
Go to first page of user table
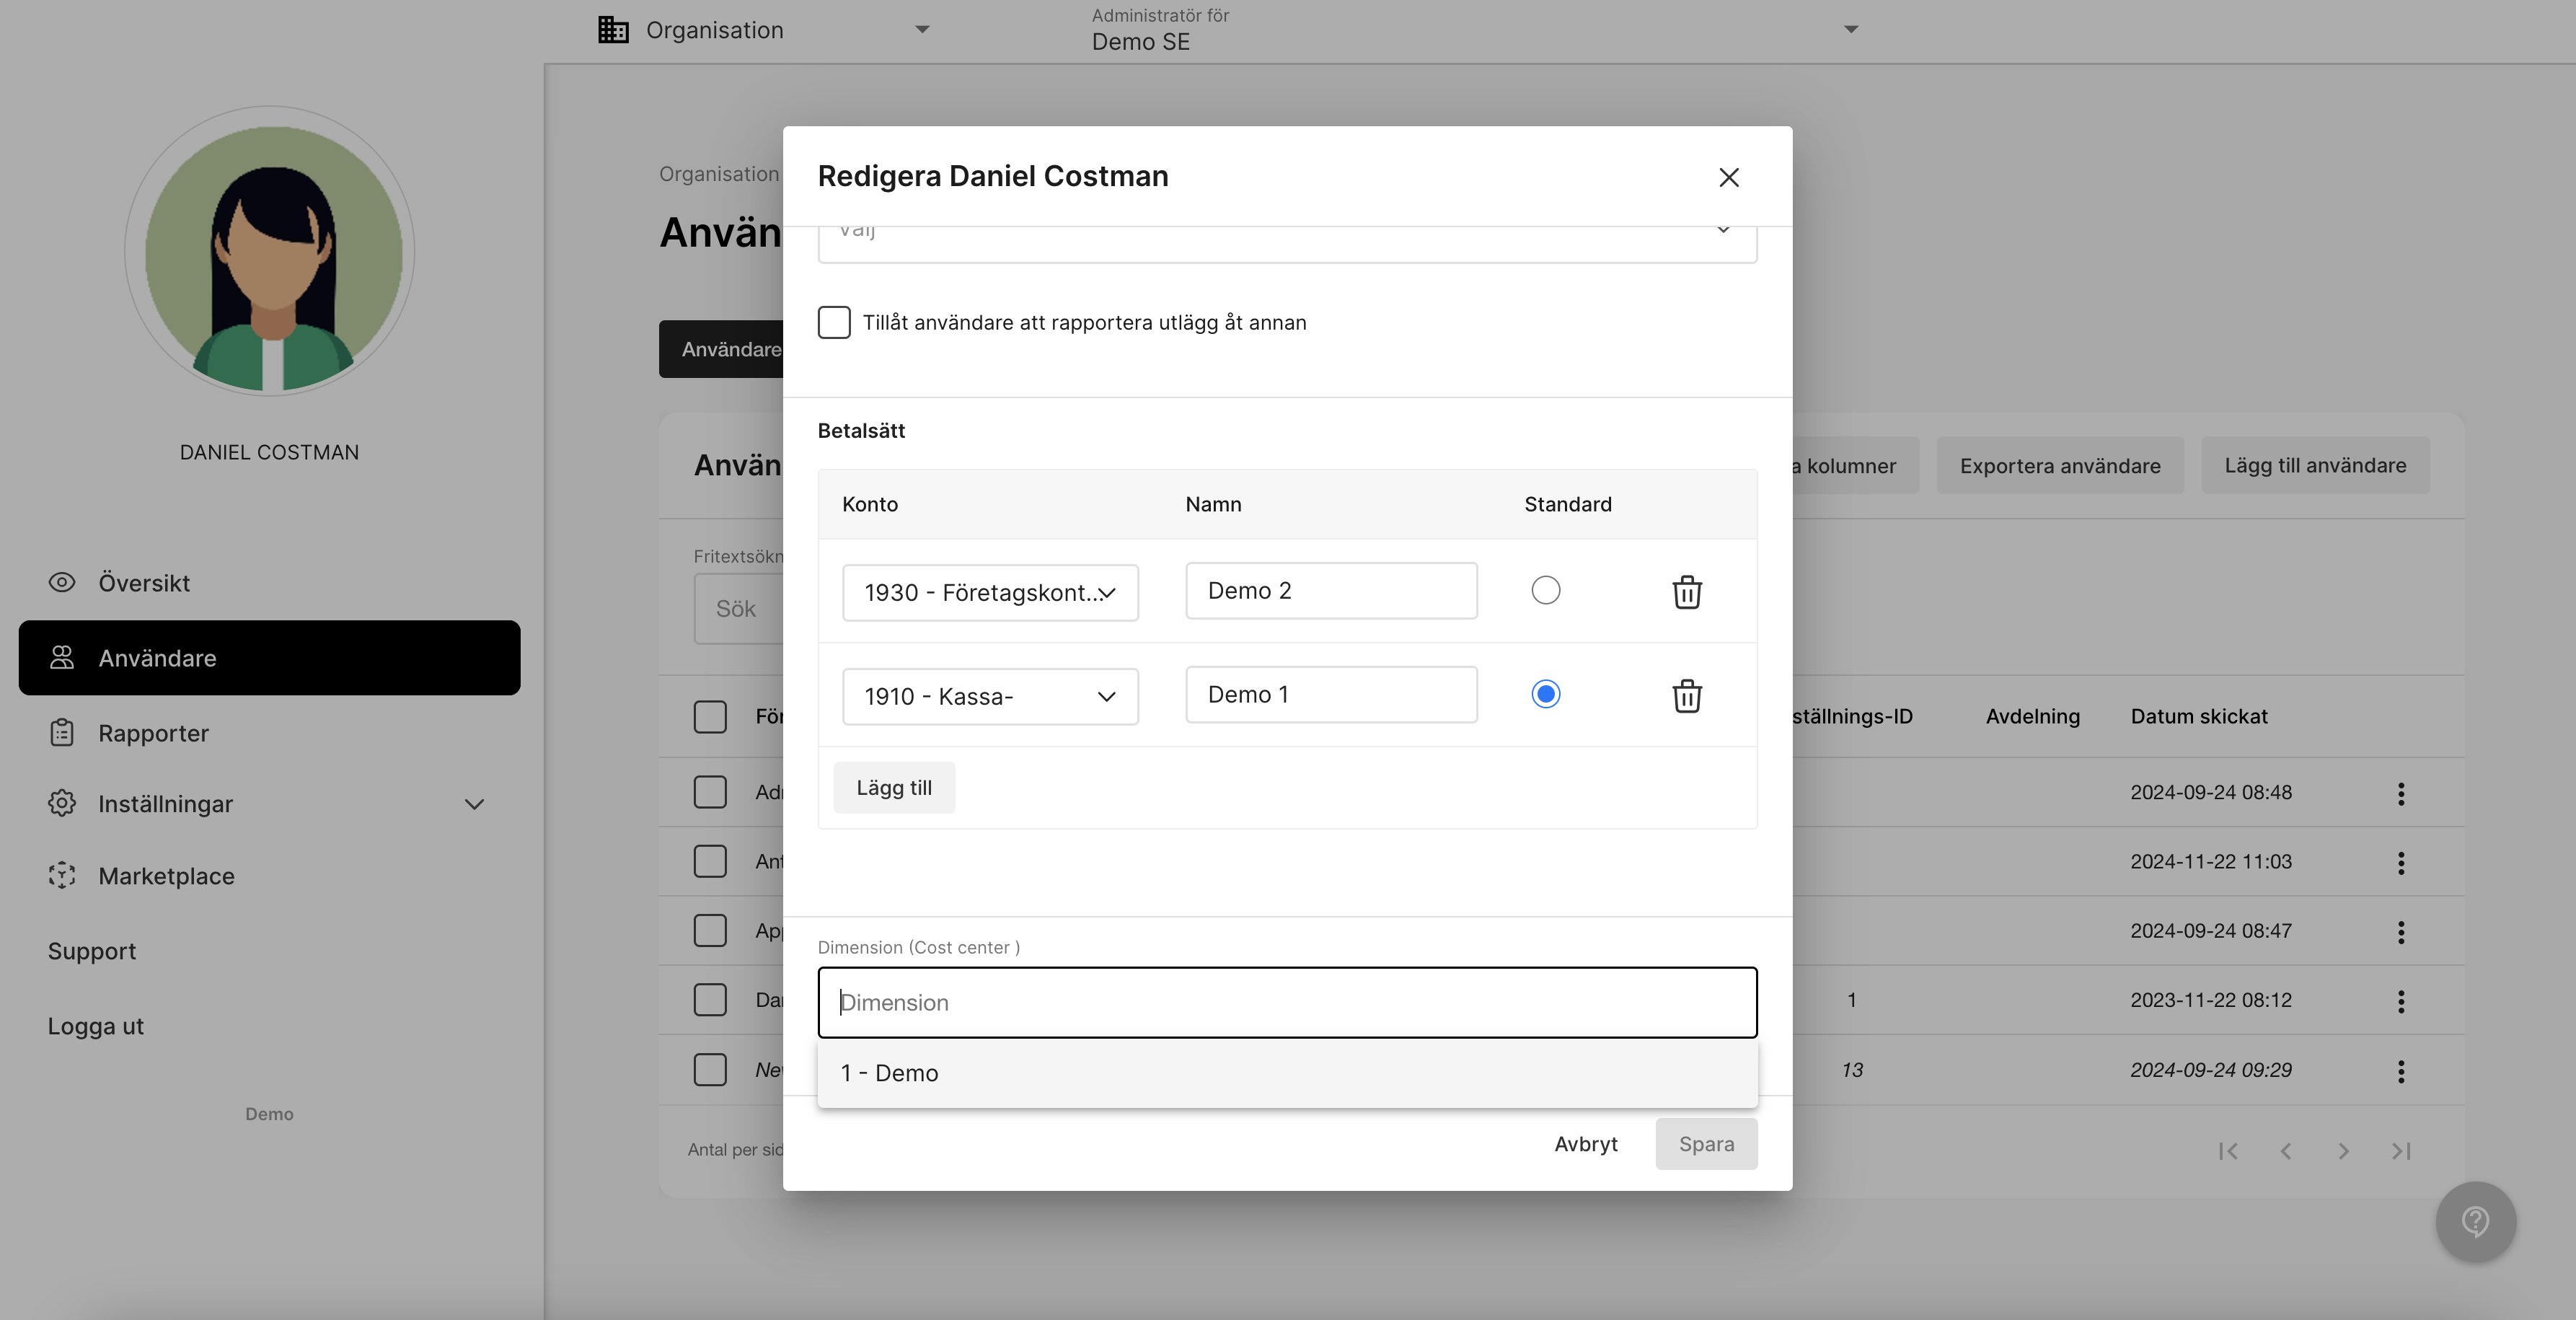coord(2228,1151)
